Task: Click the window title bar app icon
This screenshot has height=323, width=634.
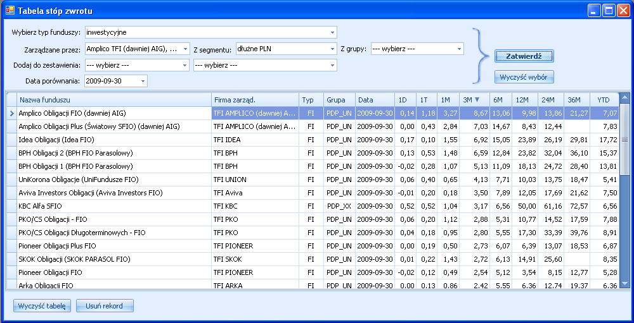Action: [x=10, y=10]
